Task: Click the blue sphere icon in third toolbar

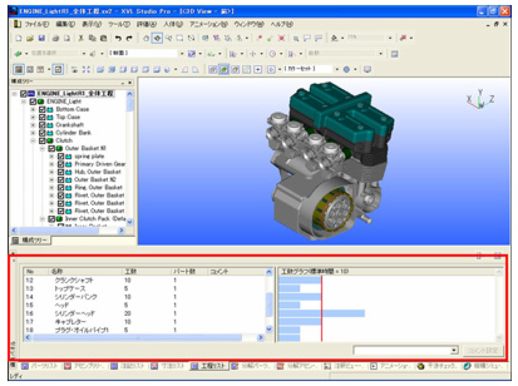Action: click(x=346, y=69)
